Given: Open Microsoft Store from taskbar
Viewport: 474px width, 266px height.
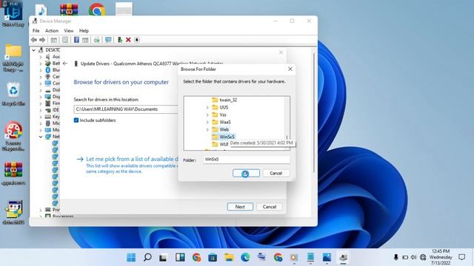Looking at the screenshot, I should [213, 257].
